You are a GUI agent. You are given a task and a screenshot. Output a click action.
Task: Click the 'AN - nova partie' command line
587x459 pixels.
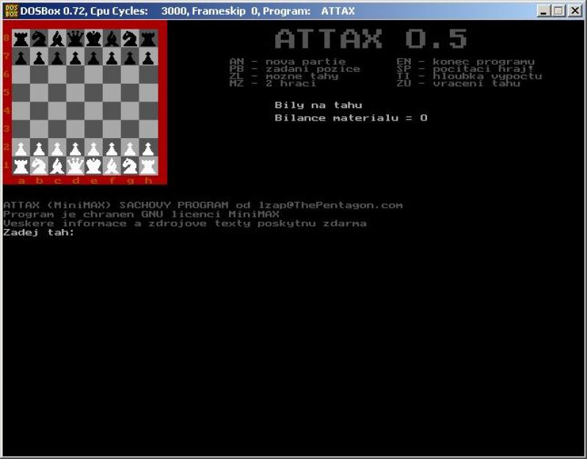pos(288,62)
